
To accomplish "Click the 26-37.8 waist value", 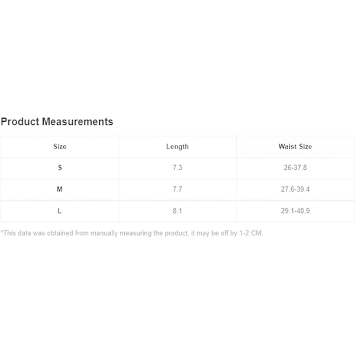I will pyautogui.click(x=295, y=167).
